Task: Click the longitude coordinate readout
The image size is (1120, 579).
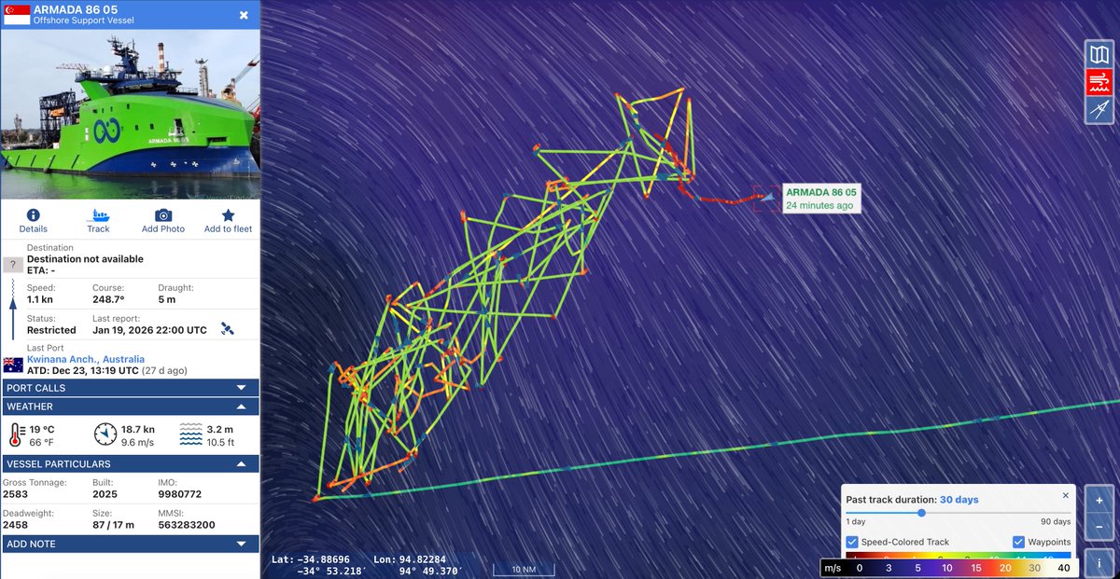Action: click(x=420, y=565)
